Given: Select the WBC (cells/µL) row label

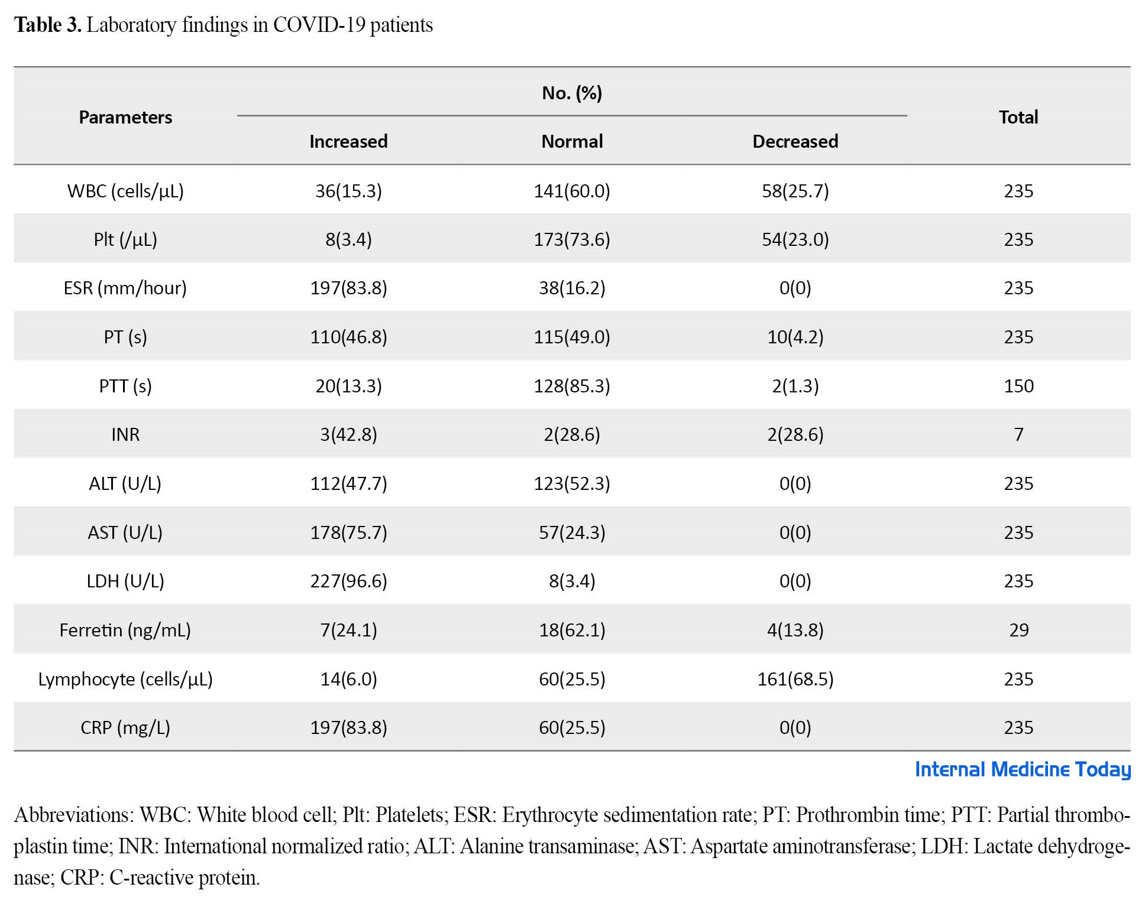Looking at the screenshot, I should (125, 191).
